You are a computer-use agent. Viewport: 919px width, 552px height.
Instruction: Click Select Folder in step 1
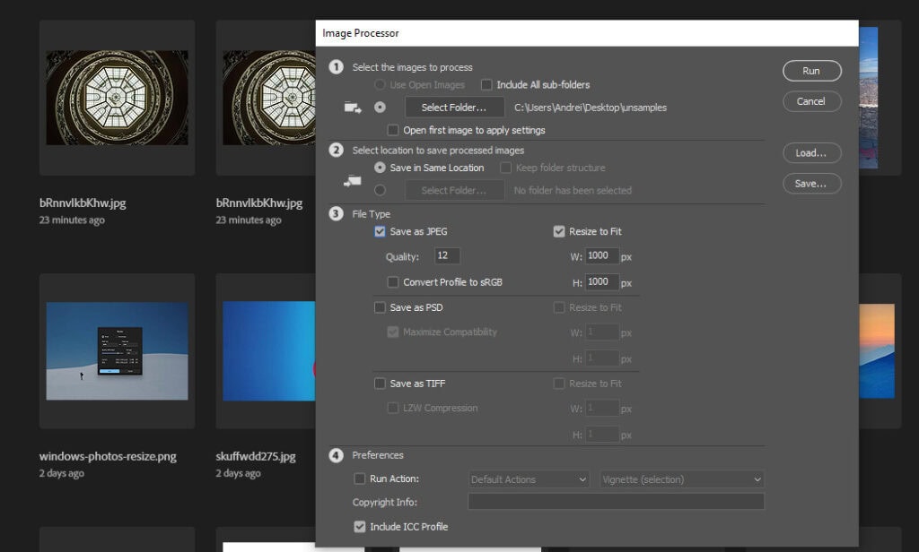(454, 107)
